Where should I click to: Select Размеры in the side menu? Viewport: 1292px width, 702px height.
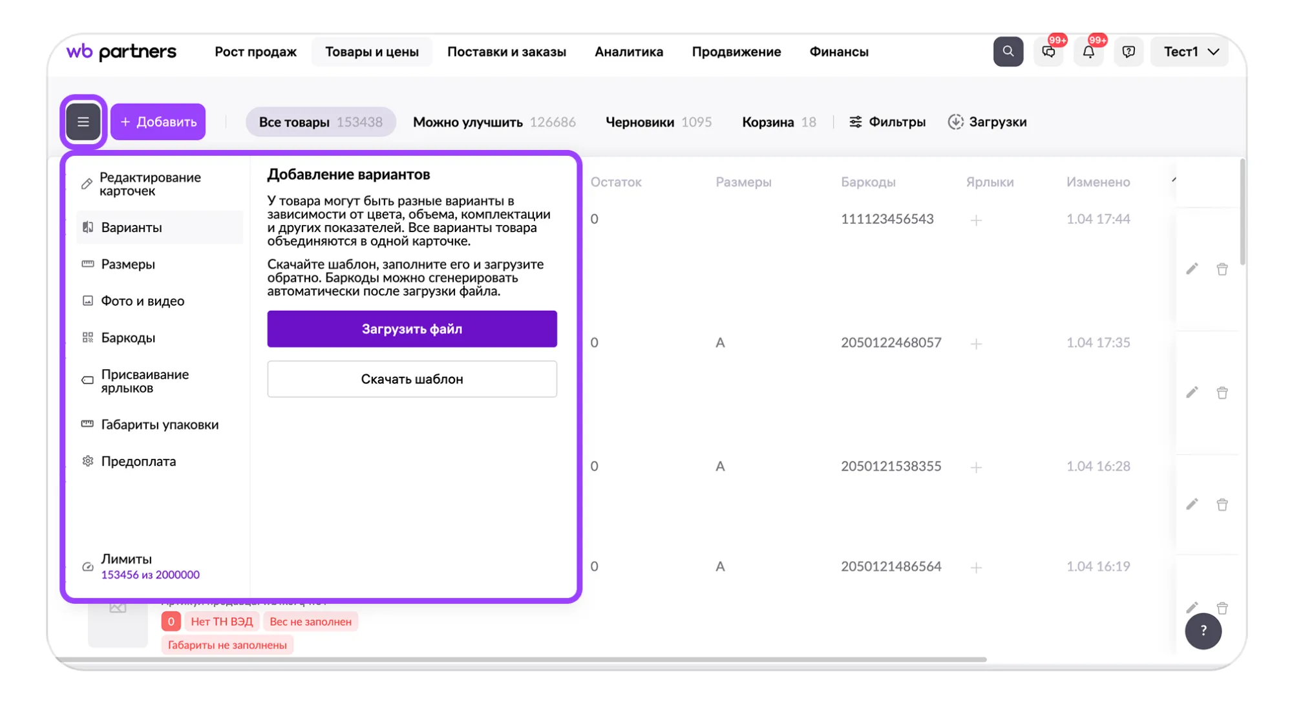159,264
